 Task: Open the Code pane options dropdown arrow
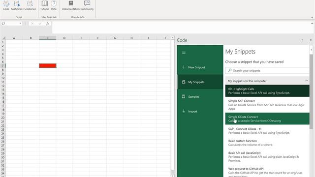point(302,40)
